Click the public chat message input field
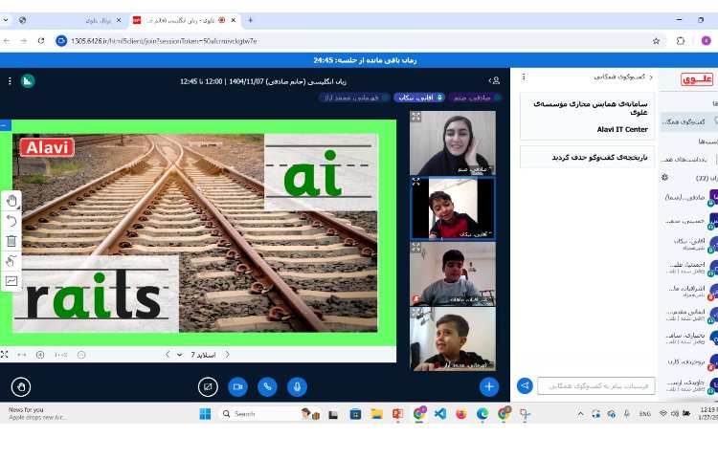 tap(596, 386)
